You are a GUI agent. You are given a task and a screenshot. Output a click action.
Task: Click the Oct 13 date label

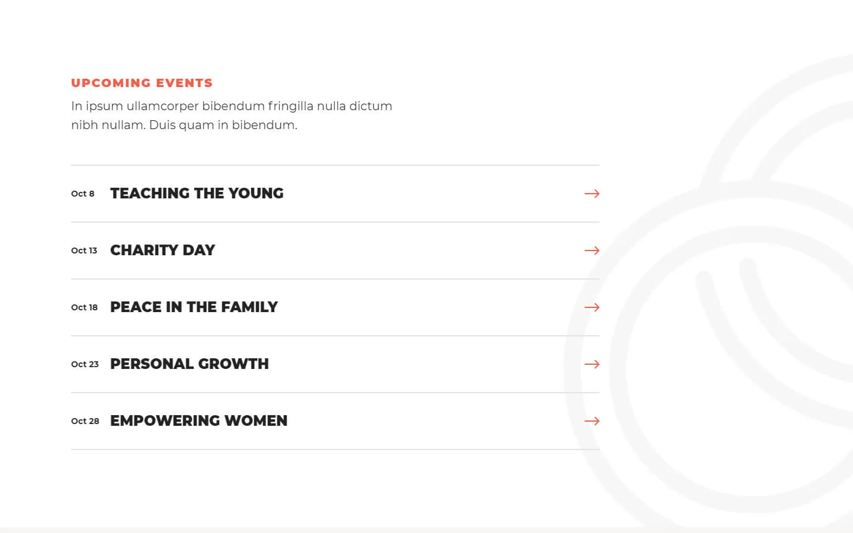tap(84, 251)
